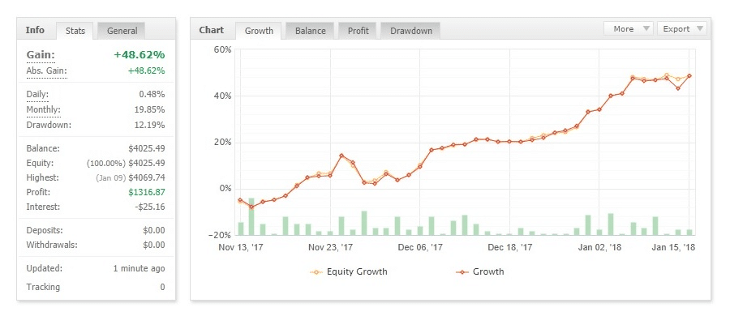The height and width of the screenshot is (316, 730).
Task: Open the Drawdown chart tab
Action: 410,31
